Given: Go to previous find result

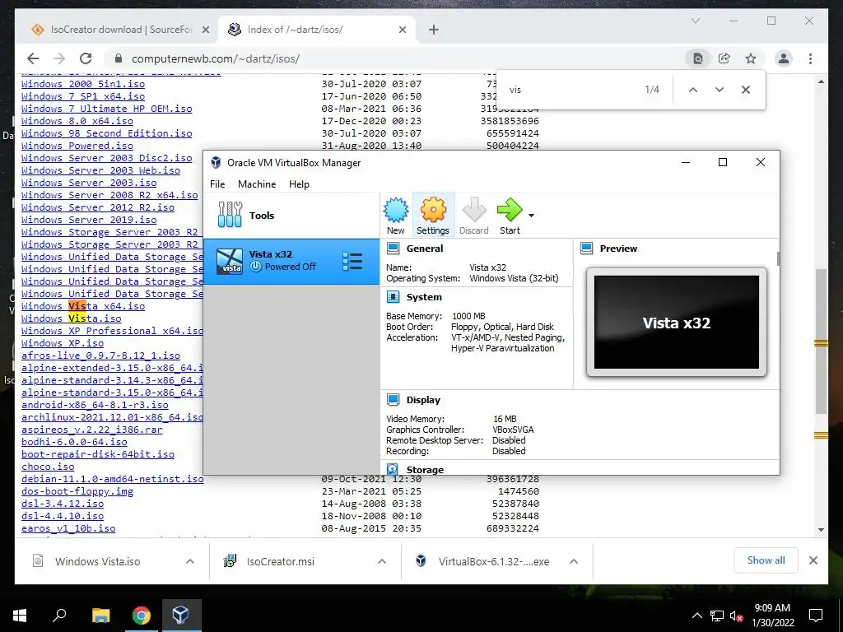Looking at the screenshot, I should [x=693, y=90].
